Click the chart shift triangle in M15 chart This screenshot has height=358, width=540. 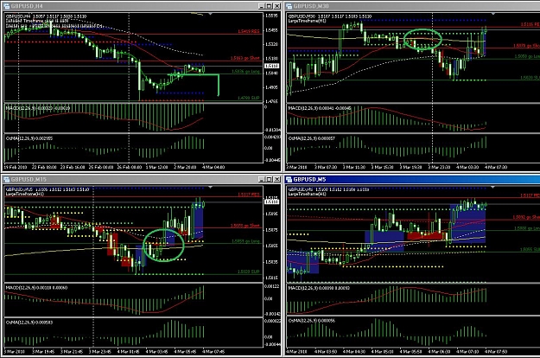[211, 188]
